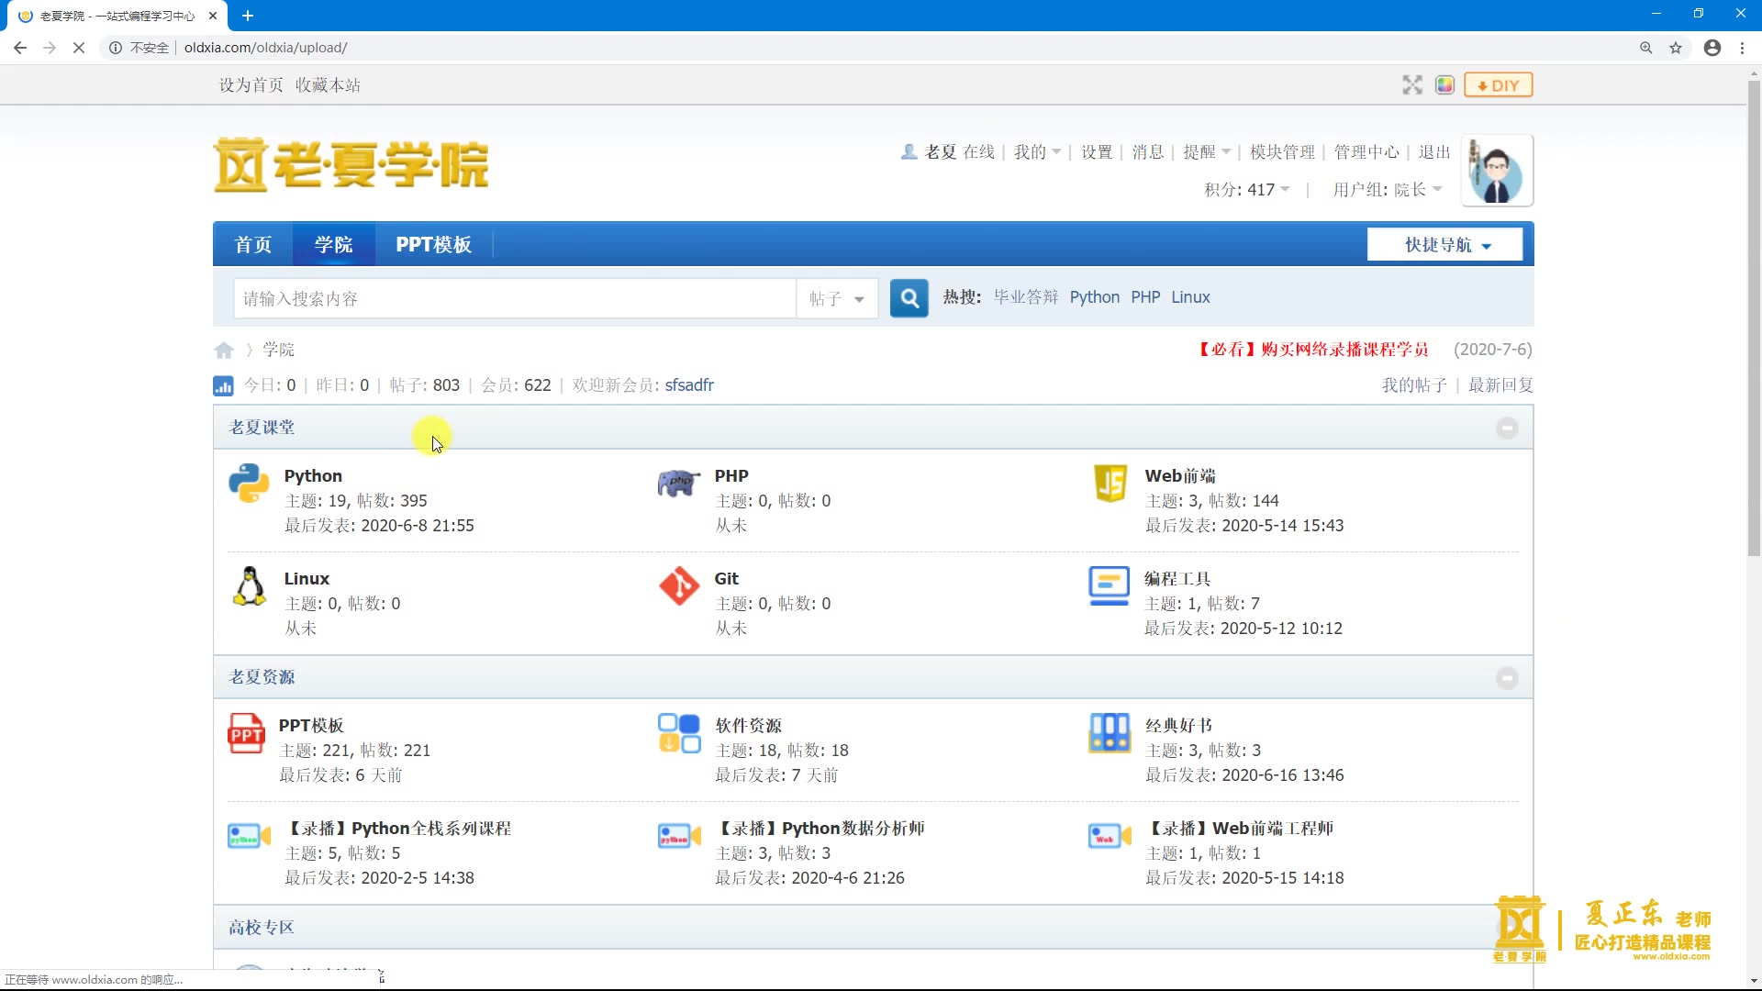Click the Web前端 JS shield icon
This screenshot has height=991, width=1762.
1110,483
